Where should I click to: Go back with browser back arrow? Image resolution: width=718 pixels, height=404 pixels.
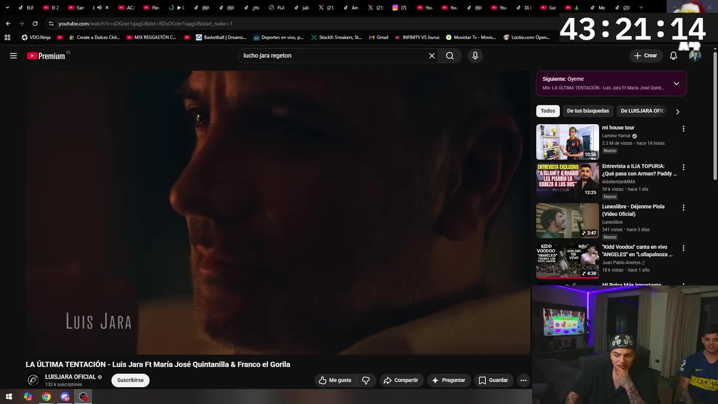pos(8,24)
